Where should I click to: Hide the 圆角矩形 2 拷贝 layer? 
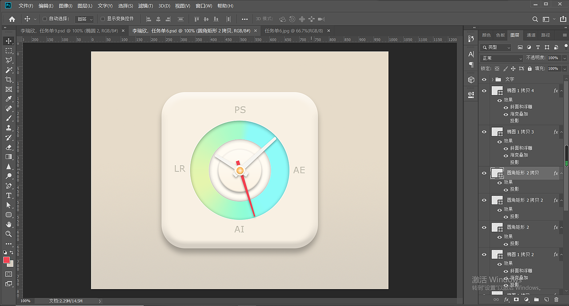[x=484, y=173]
